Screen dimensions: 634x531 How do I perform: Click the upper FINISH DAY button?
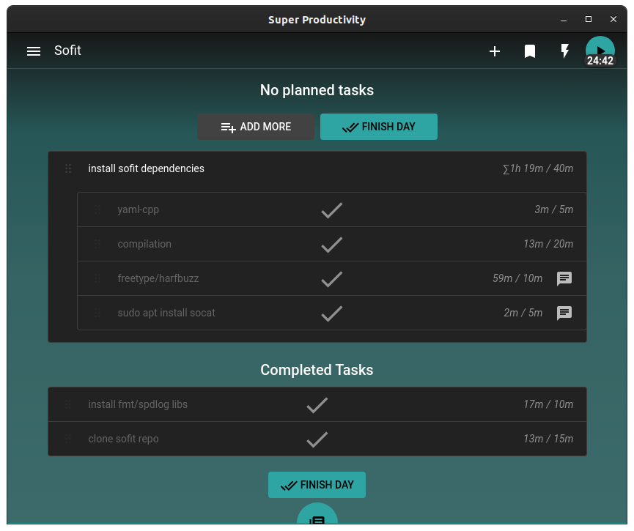(378, 127)
